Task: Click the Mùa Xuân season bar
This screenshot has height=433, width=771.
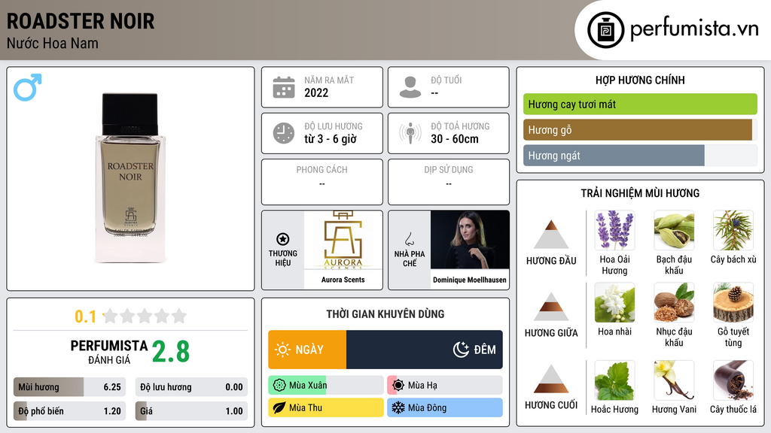Action: pos(325,386)
